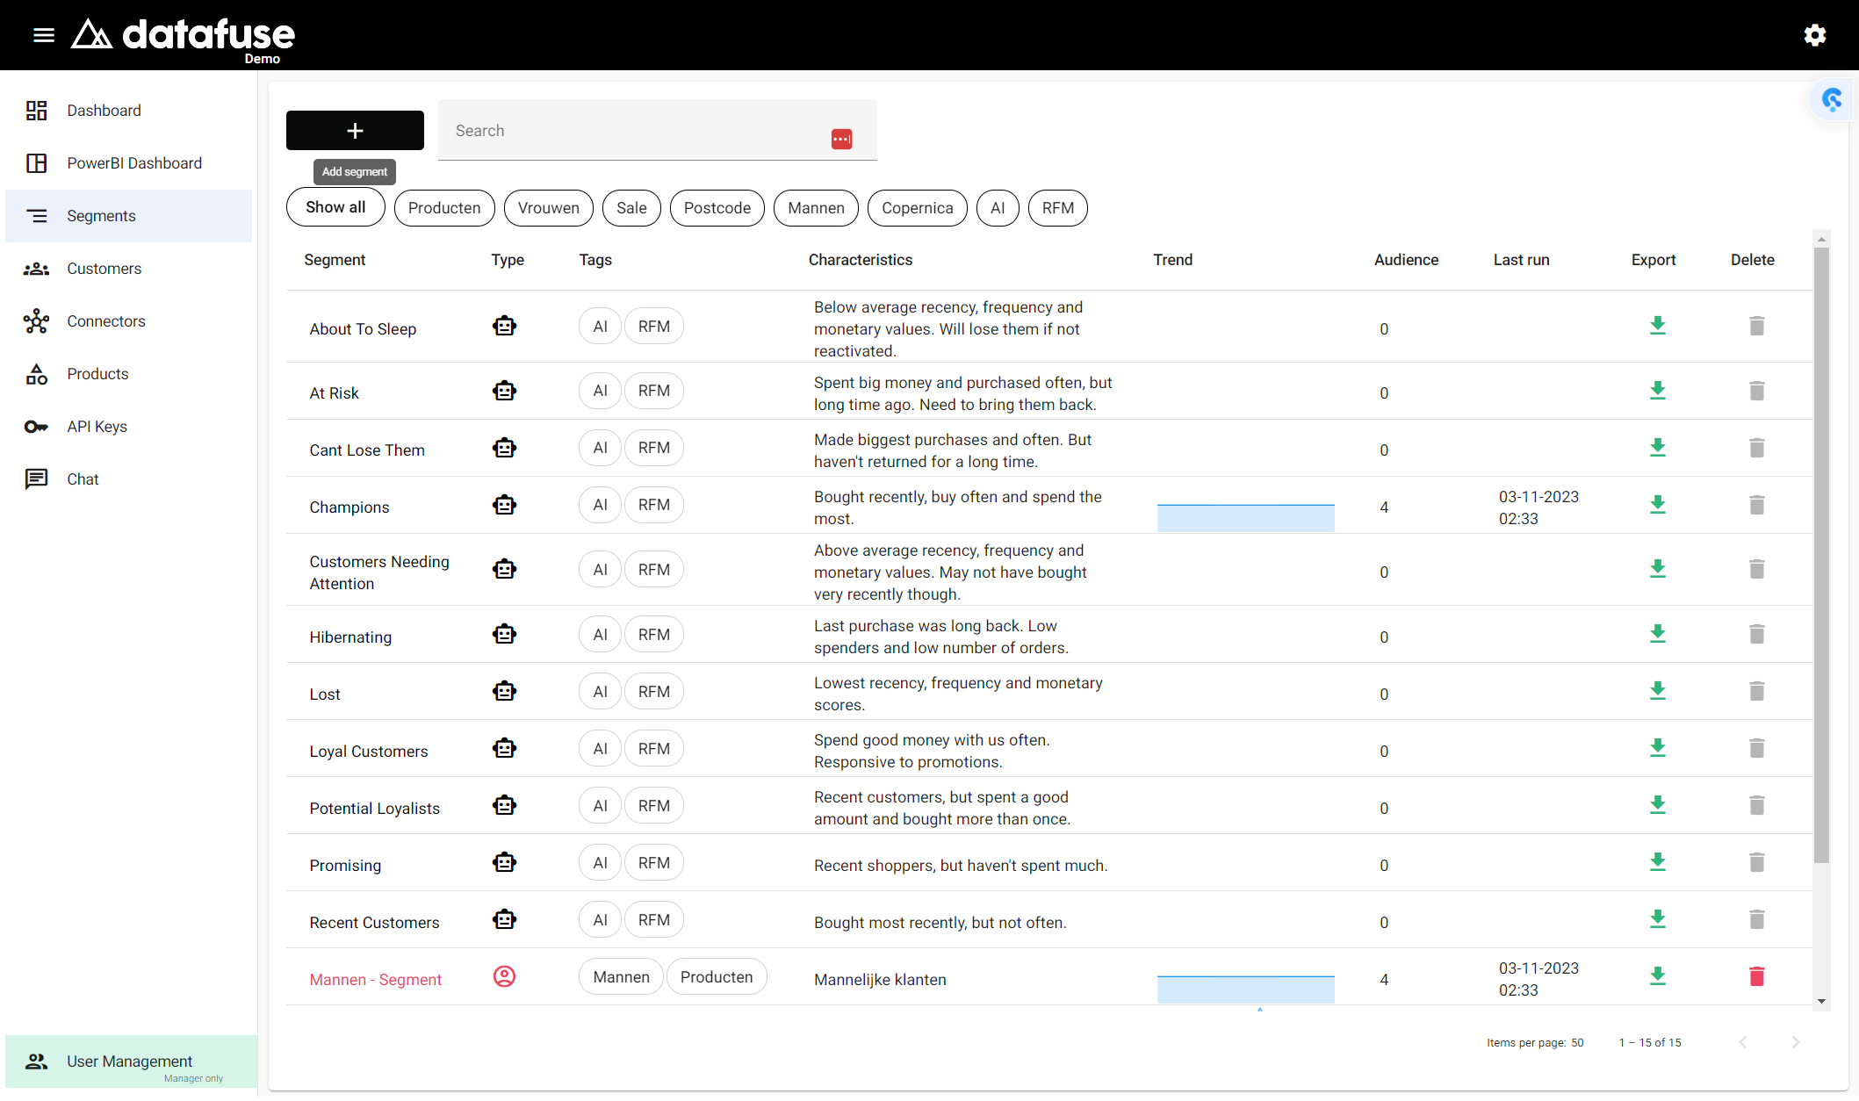Export the Mannen - Segment row
The width and height of the screenshot is (1859, 1101).
[1657, 976]
